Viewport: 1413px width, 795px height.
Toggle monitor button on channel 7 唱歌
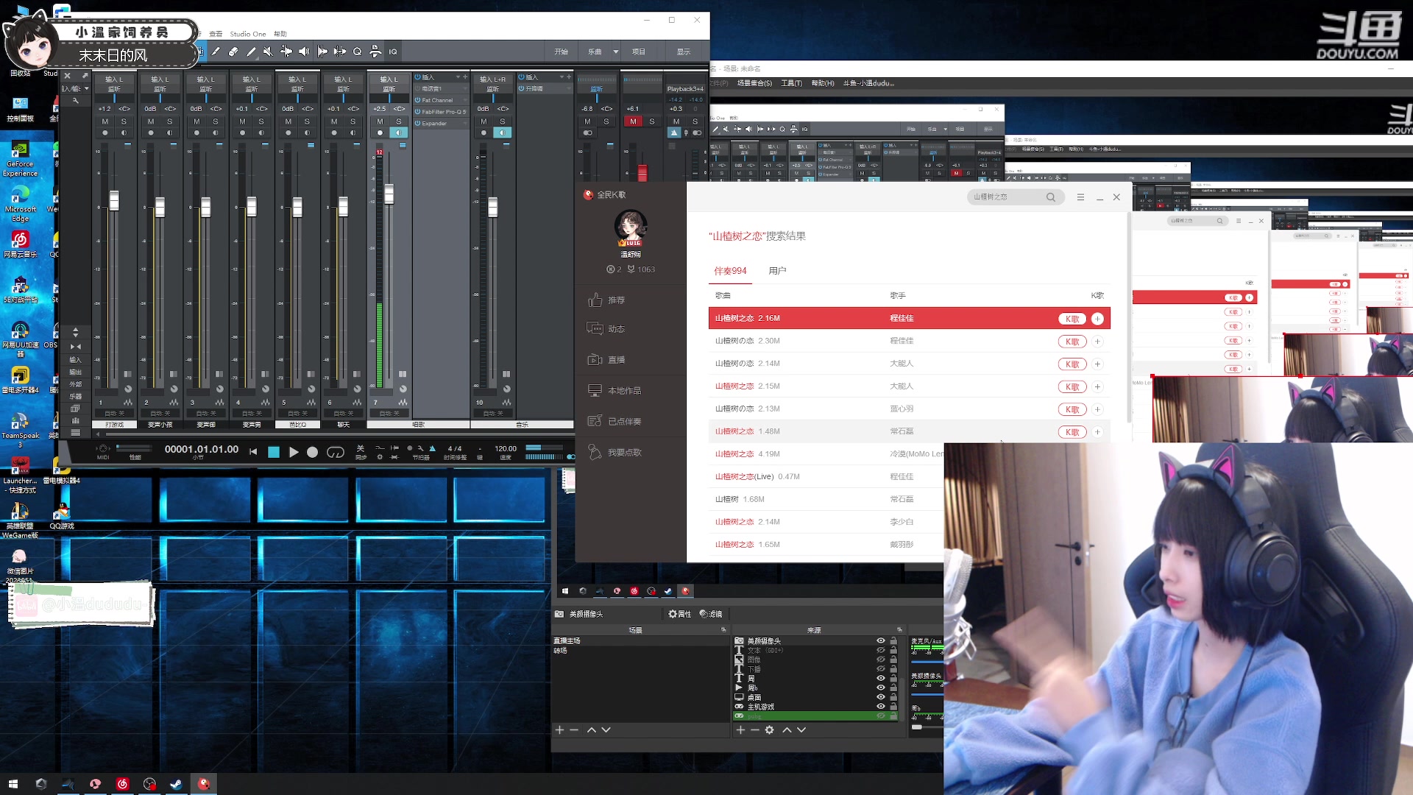(x=398, y=133)
